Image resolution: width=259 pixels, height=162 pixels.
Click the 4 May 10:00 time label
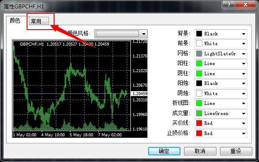53,135
